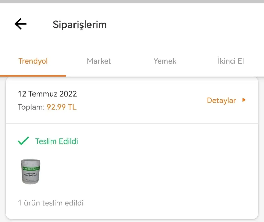Switch to the Market tab
Viewport: 264px width, 222px height.
click(x=99, y=61)
